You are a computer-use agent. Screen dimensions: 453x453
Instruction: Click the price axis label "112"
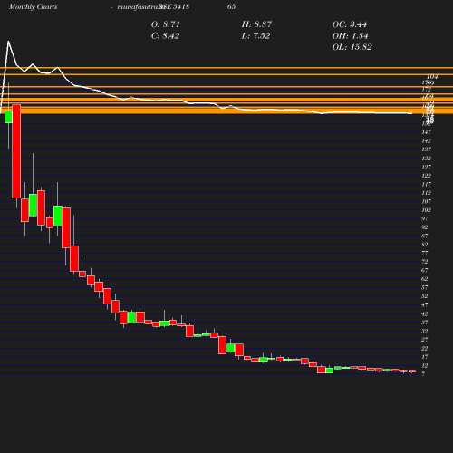coord(426,193)
